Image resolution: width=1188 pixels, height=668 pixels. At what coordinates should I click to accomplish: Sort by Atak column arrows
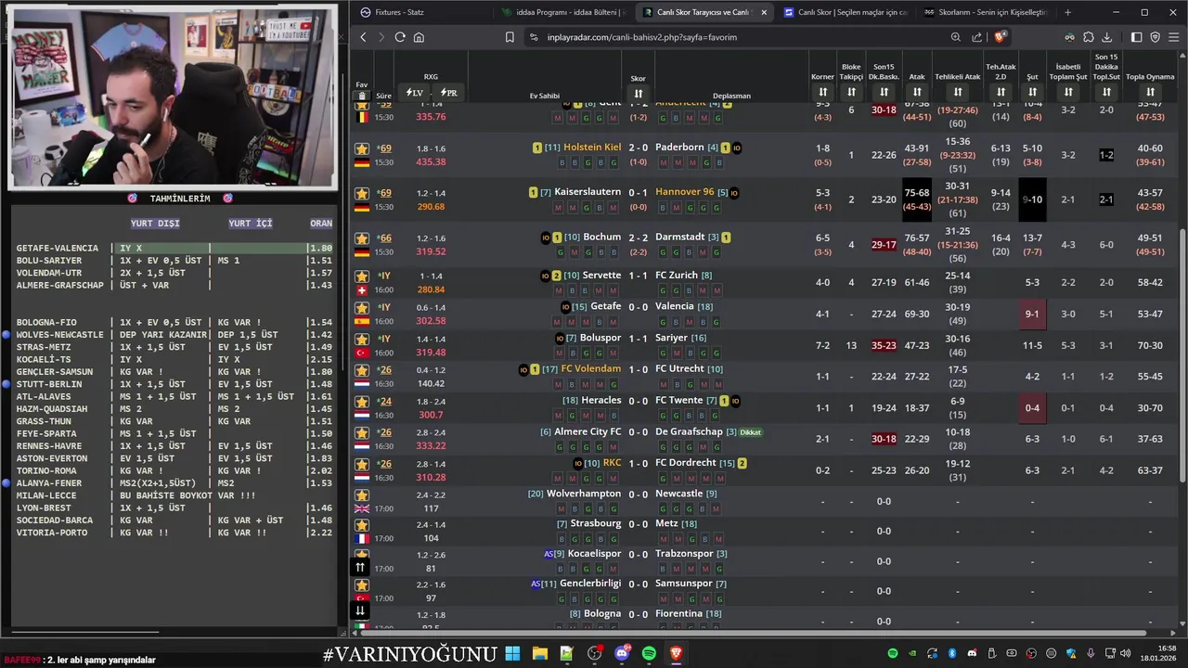point(917,92)
